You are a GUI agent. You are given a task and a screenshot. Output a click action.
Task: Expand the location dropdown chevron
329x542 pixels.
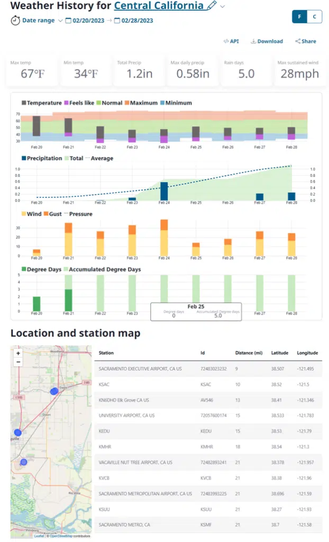[223, 6]
